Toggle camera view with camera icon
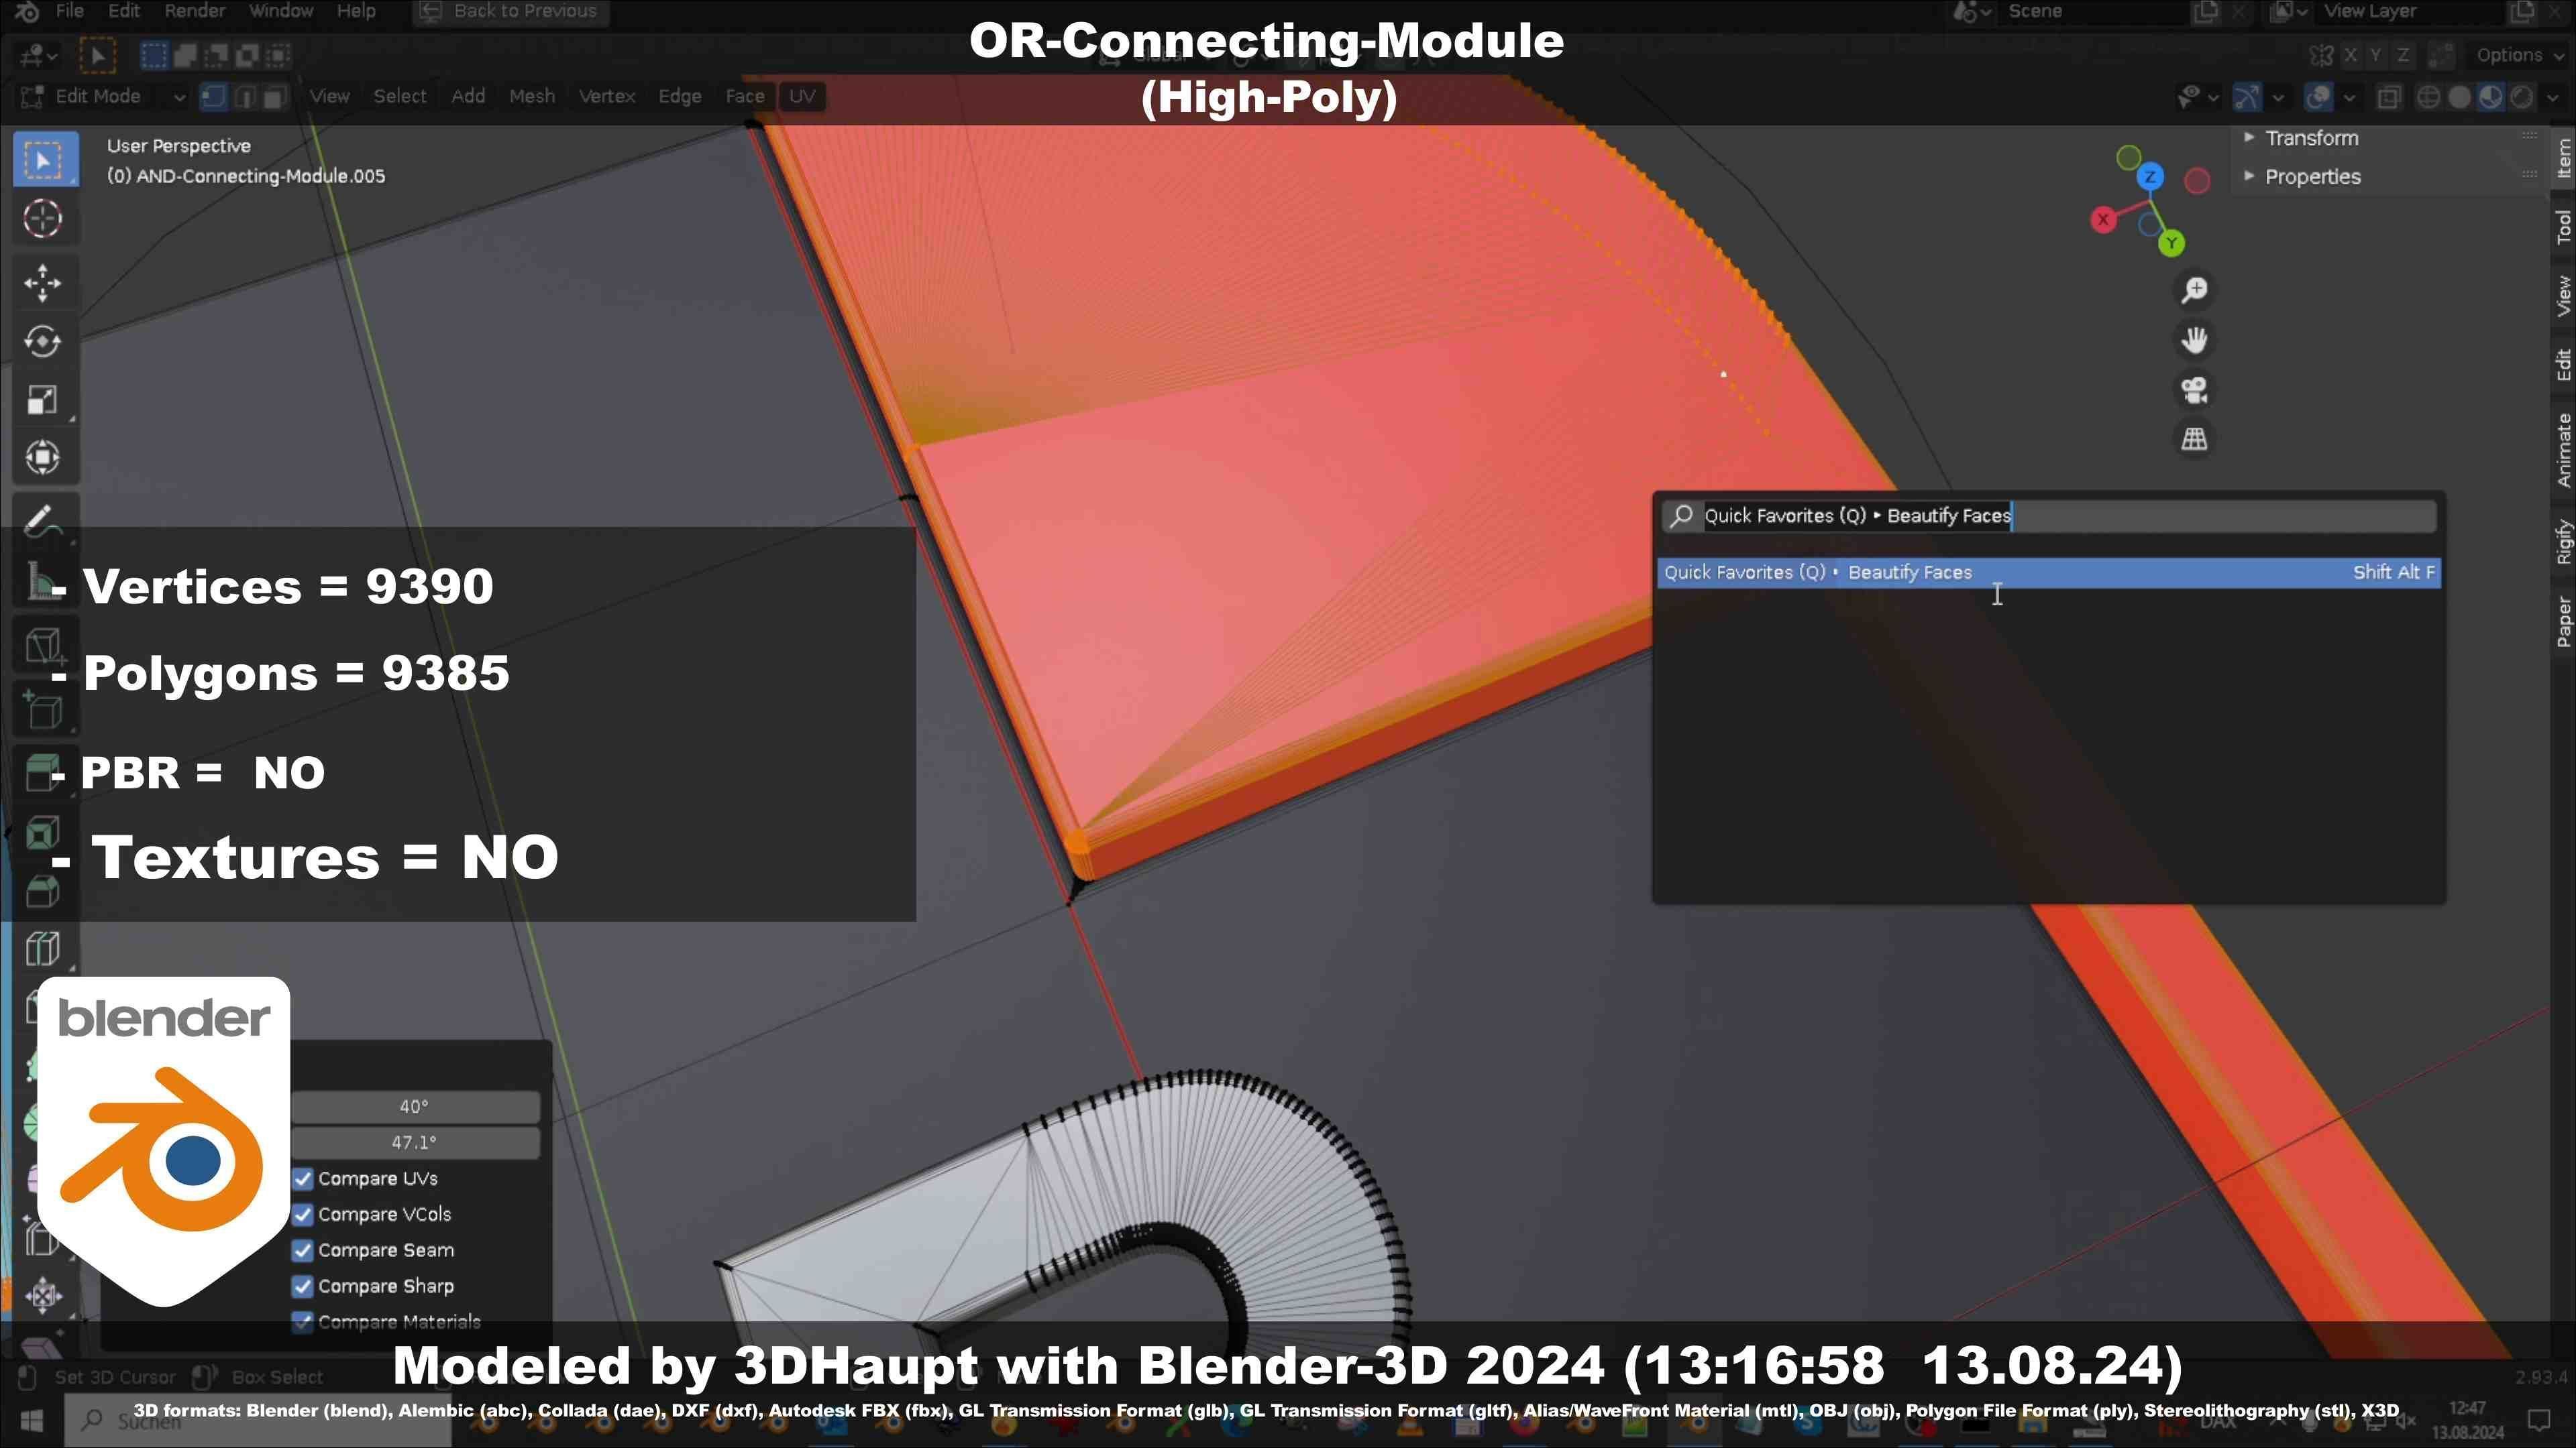This screenshot has height=1448, width=2576. tap(2194, 389)
